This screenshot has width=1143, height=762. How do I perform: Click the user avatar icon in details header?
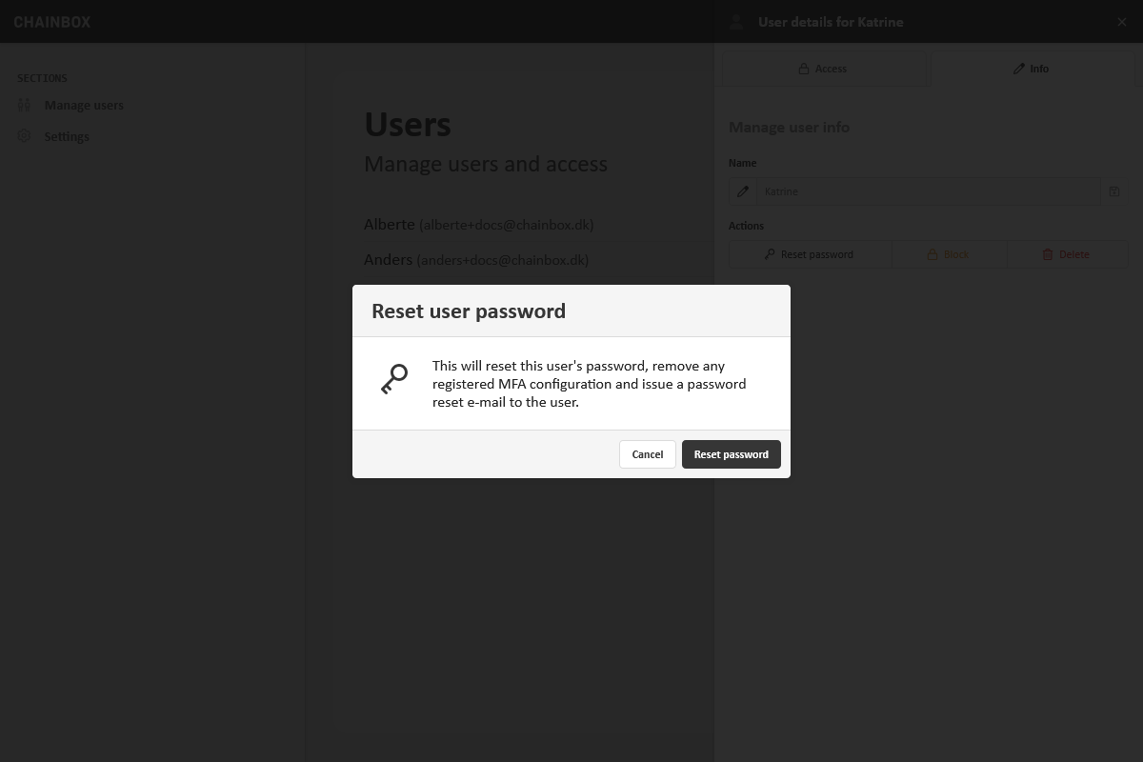click(736, 22)
